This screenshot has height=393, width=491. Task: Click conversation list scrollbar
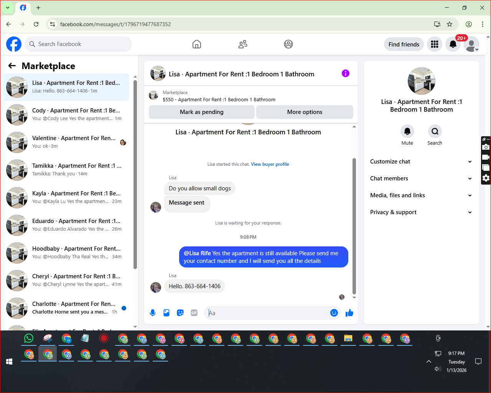click(135, 175)
